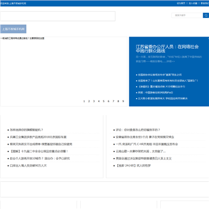Open article about choosing a 智能机
209x209 pixels.
click(x=27, y=130)
